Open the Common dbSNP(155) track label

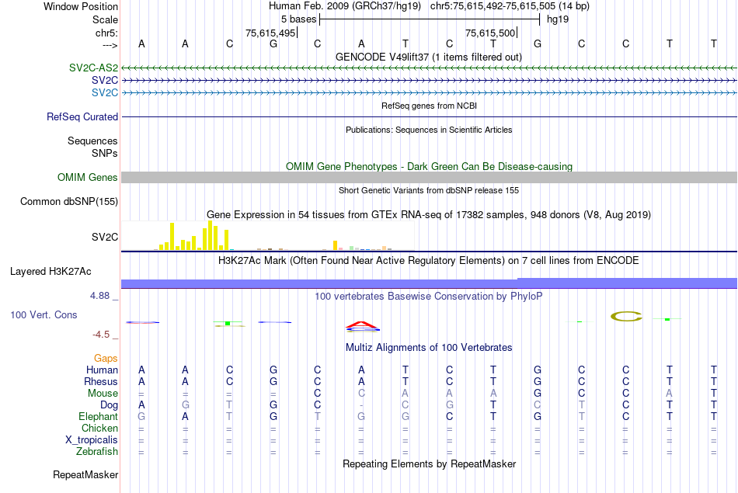tap(69, 201)
